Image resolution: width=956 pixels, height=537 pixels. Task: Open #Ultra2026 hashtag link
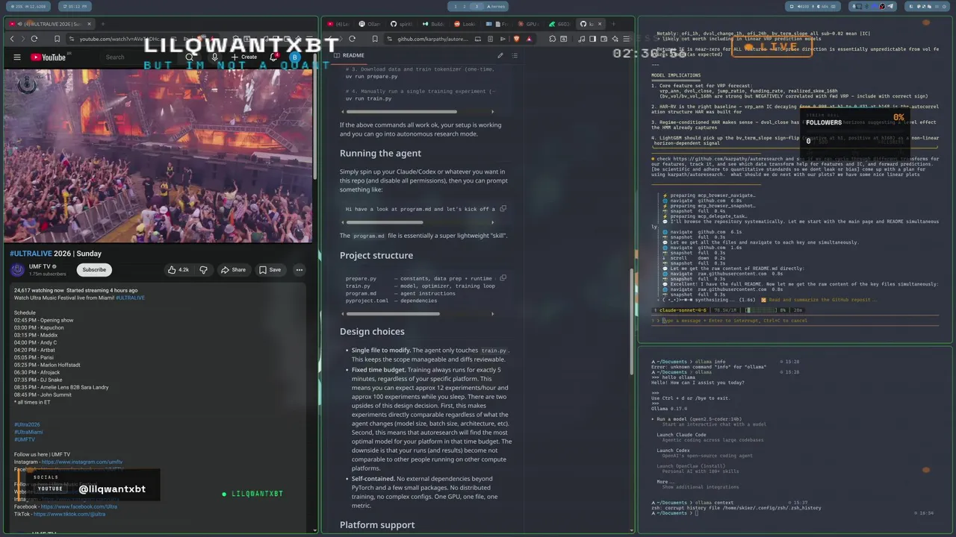point(27,424)
